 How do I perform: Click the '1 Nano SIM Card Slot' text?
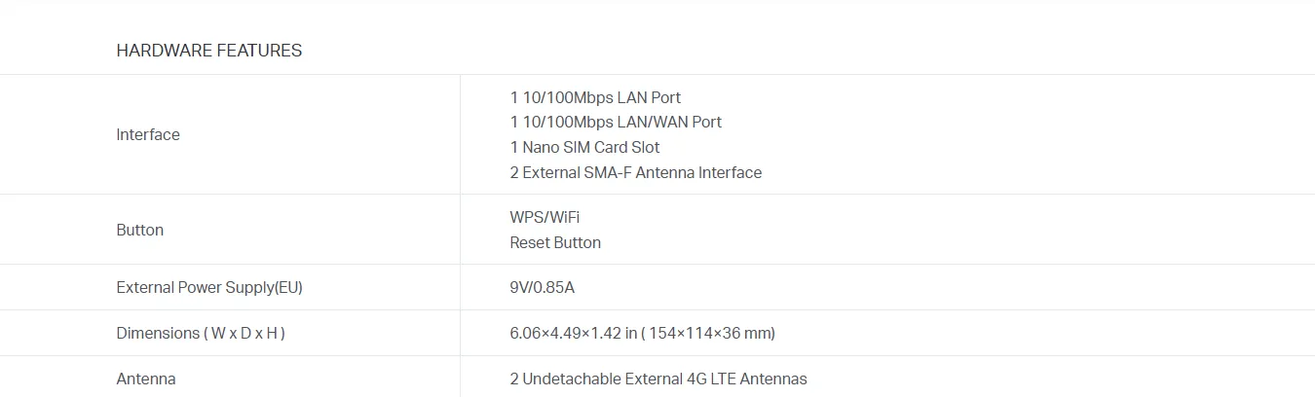(584, 148)
